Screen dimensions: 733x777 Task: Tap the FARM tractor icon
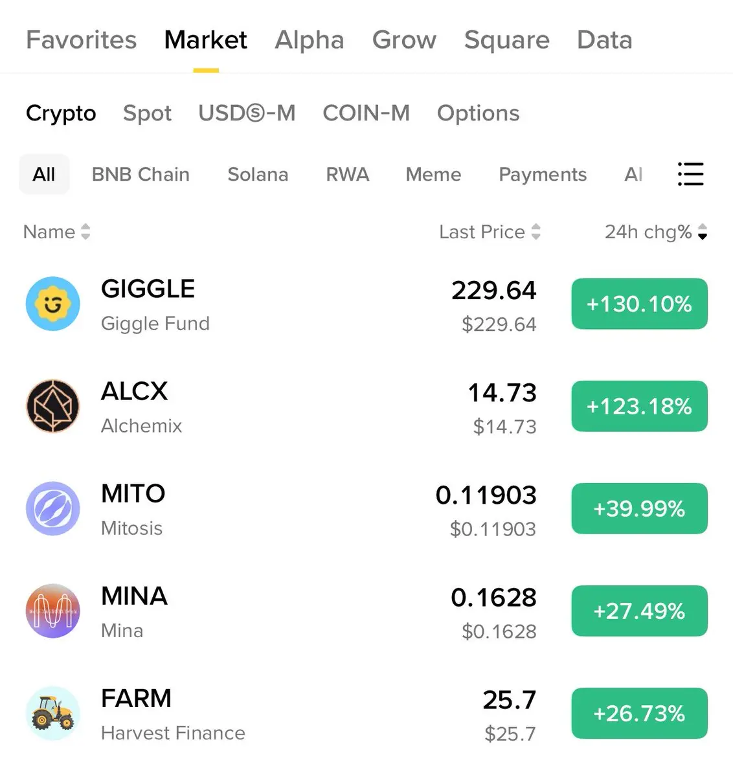[x=53, y=713]
